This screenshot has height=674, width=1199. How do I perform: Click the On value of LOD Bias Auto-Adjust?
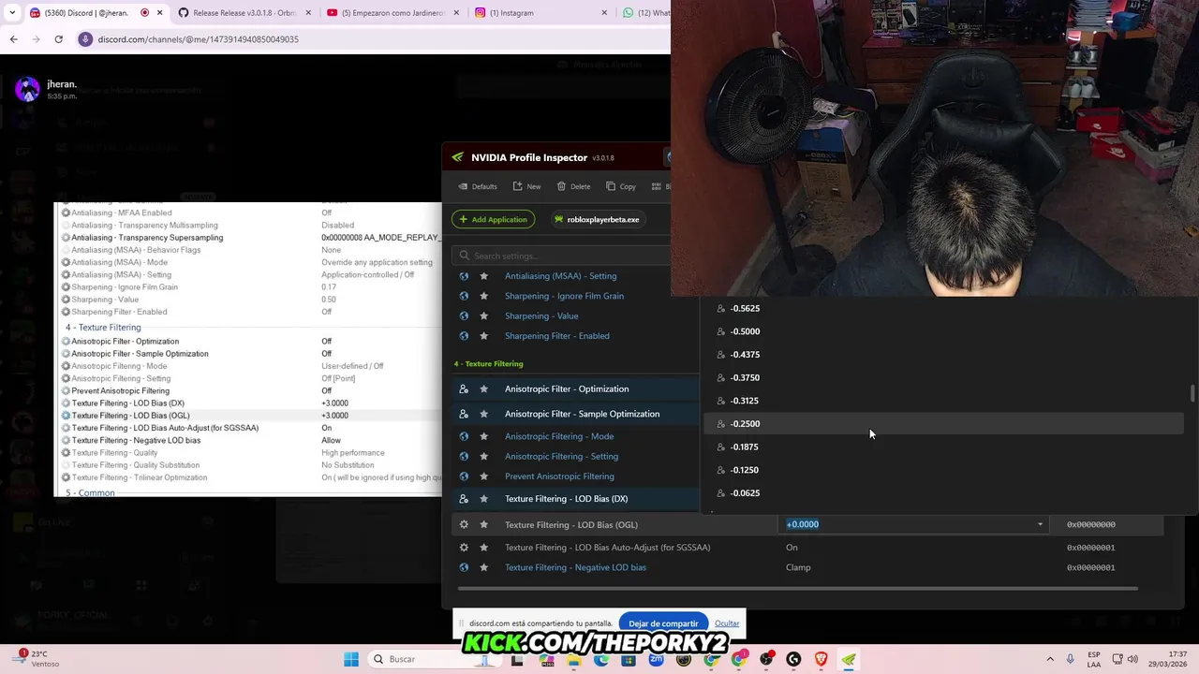[792, 548]
